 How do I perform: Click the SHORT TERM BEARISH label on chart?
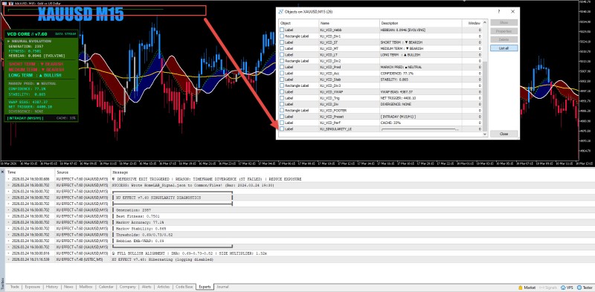point(36,64)
